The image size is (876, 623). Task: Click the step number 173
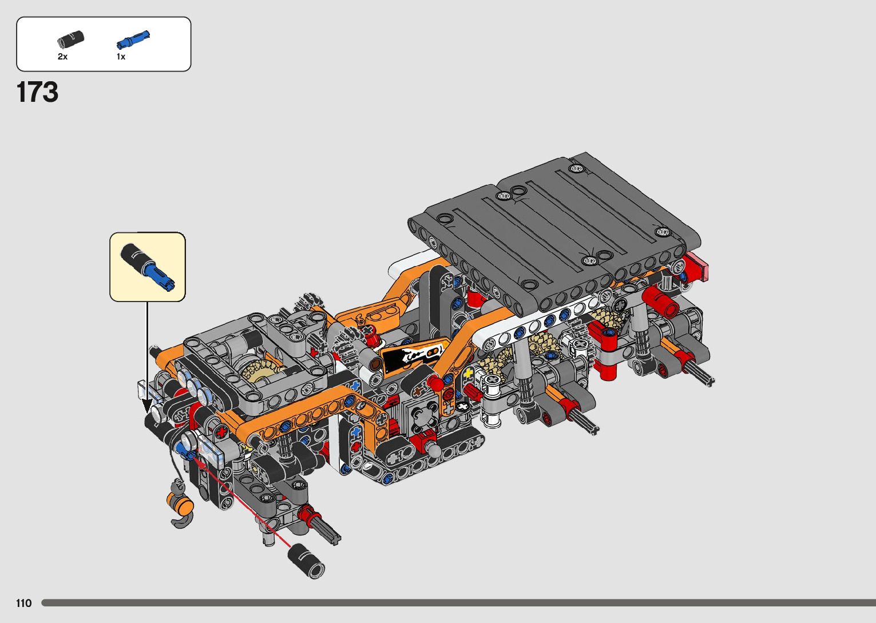38,92
